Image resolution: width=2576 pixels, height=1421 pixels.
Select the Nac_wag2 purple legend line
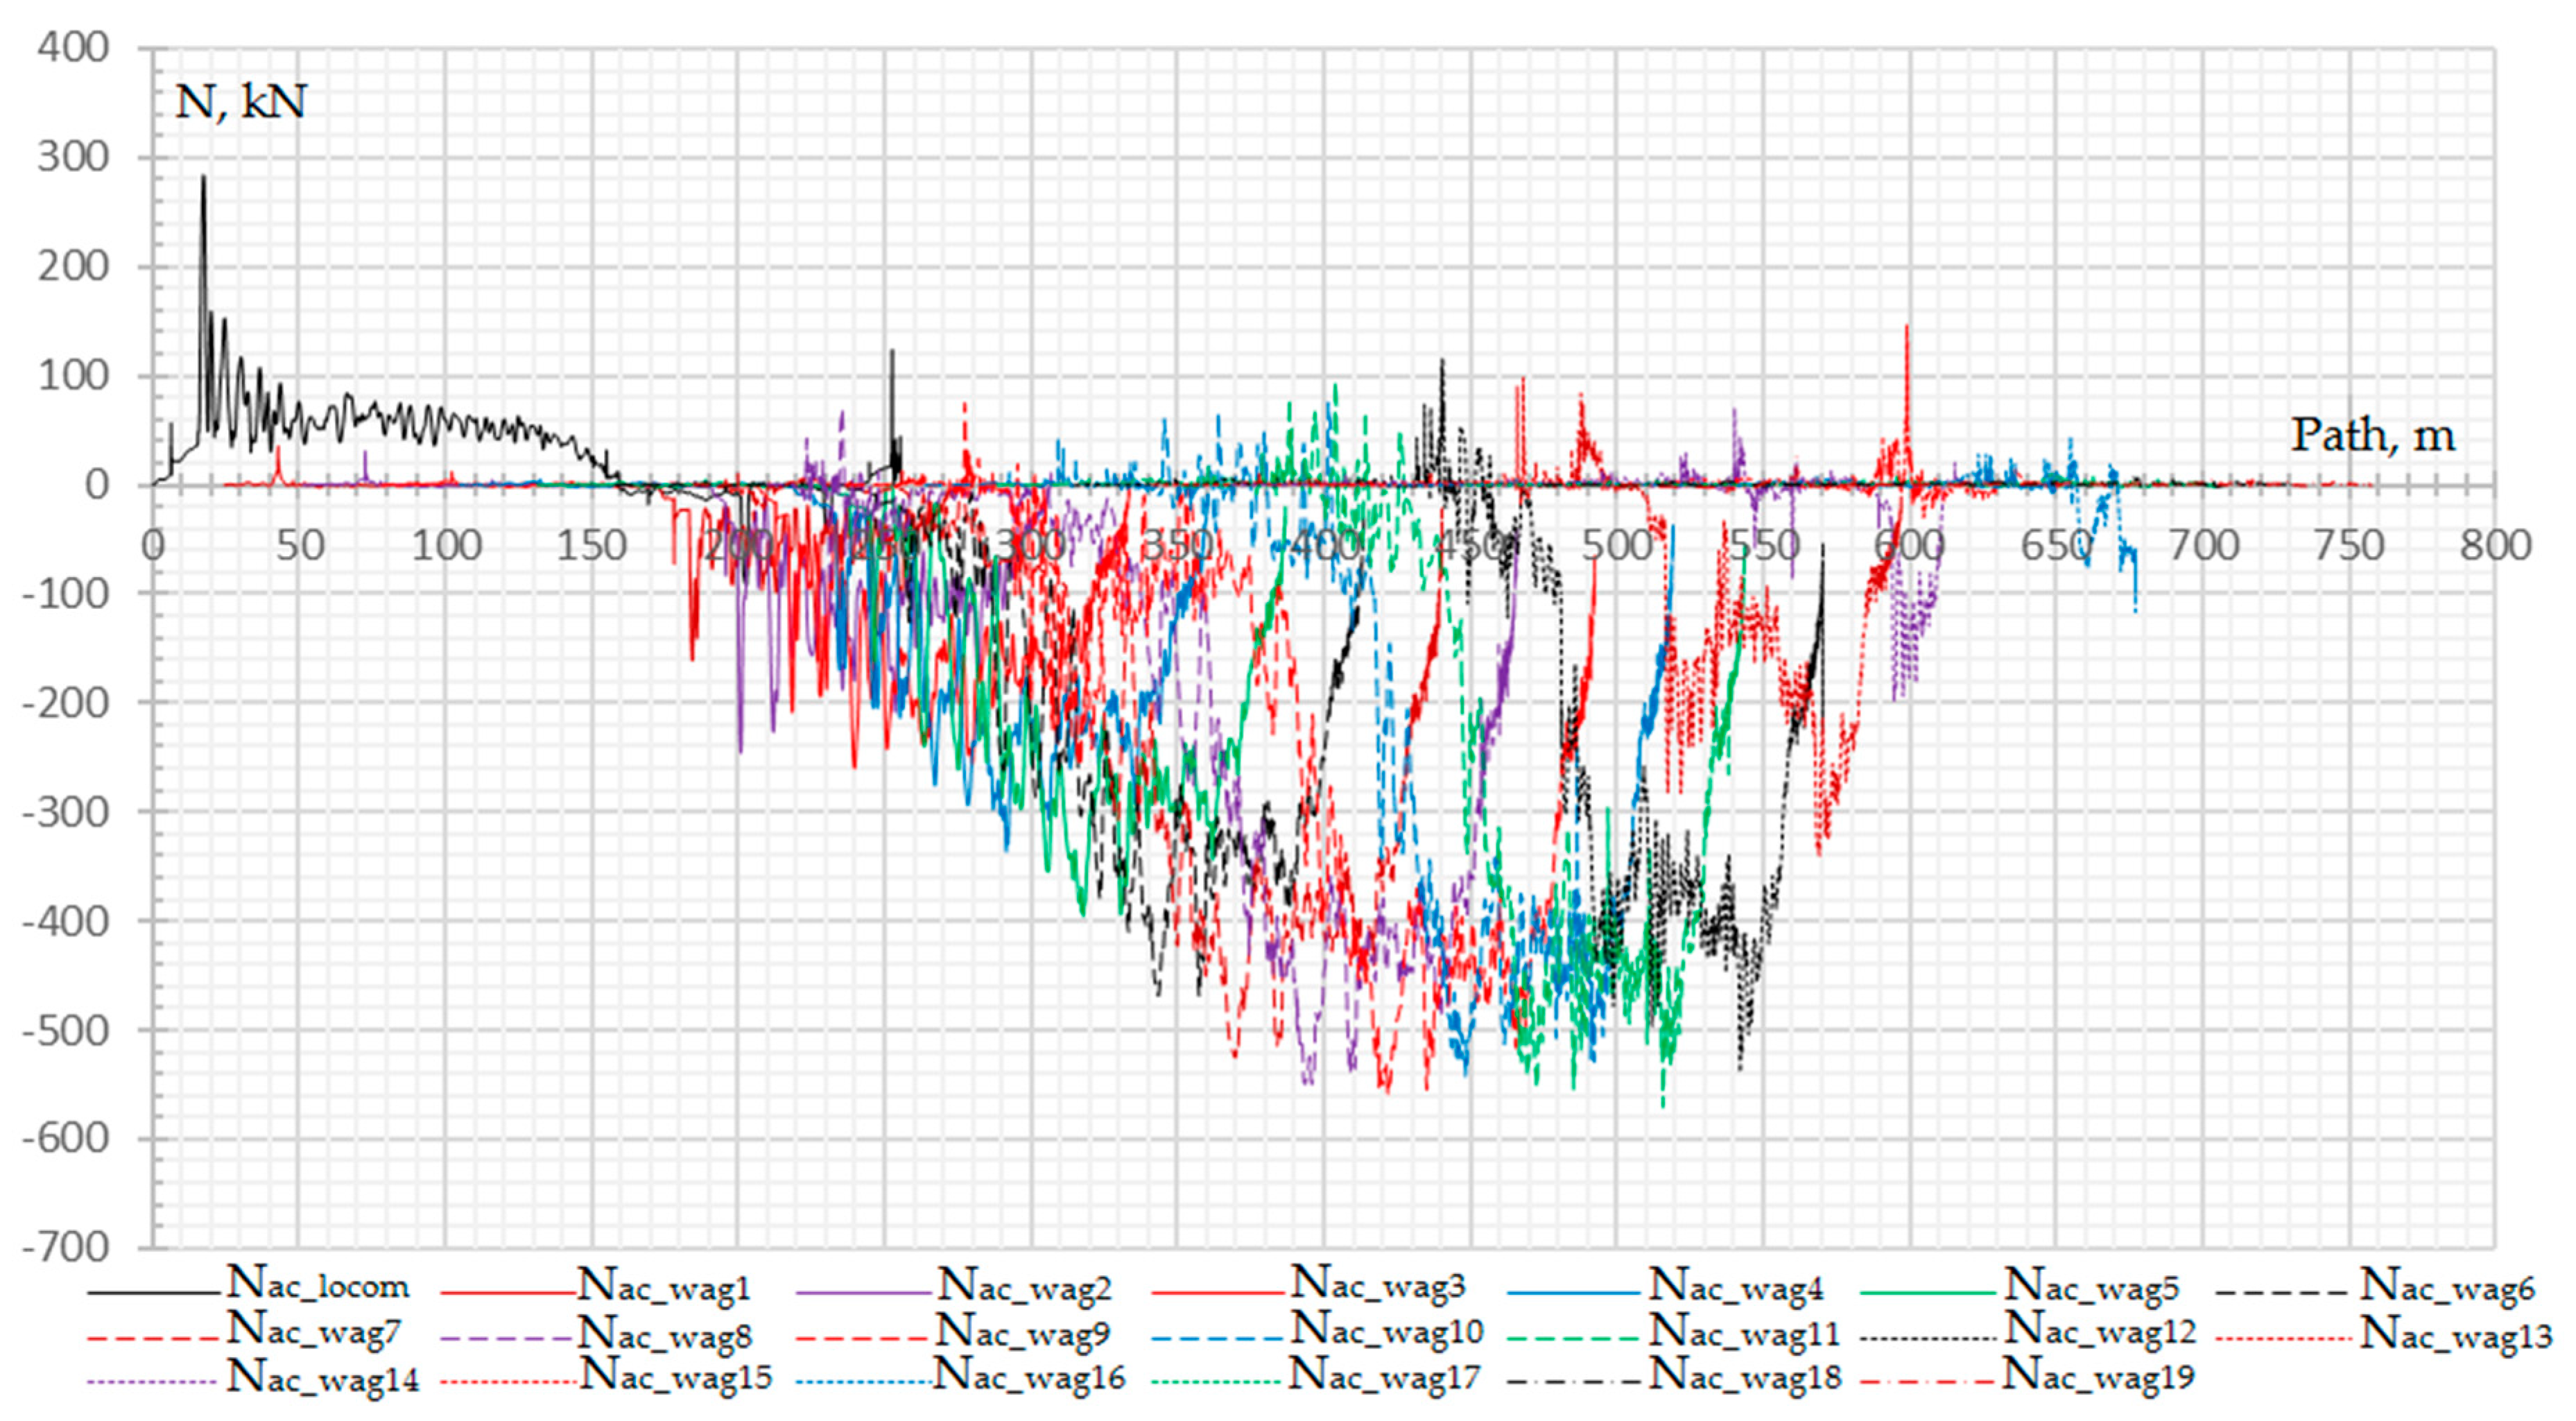[864, 1293]
